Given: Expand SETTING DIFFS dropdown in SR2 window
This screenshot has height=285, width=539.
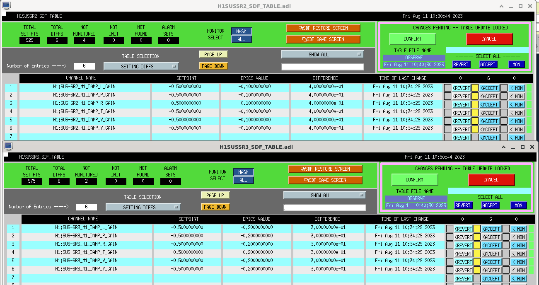Looking at the screenshot, I should [141, 66].
